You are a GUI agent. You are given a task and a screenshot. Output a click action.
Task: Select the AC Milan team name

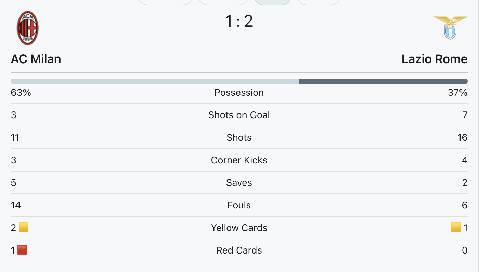(x=36, y=59)
